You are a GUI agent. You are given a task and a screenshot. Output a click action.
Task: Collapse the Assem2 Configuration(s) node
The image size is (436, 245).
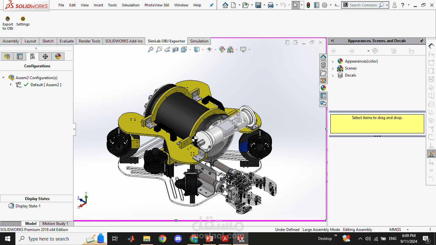click(x=4, y=78)
